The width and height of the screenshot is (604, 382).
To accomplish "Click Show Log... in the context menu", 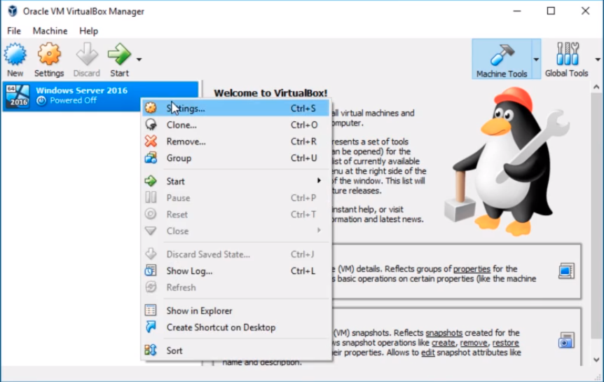I will pos(189,271).
